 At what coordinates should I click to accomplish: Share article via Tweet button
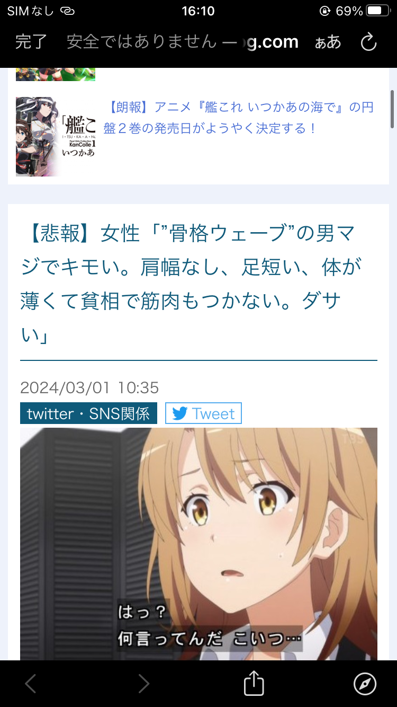(x=203, y=413)
